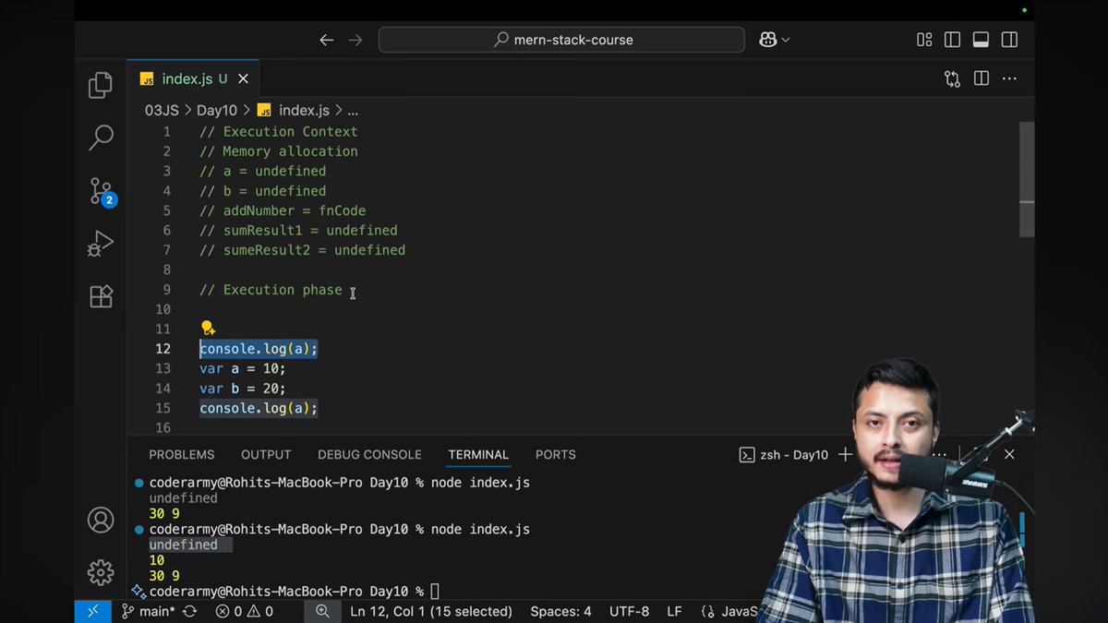The width and height of the screenshot is (1108, 623).
Task: Switch to the TERMINAL tab
Action: pyautogui.click(x=478, y=455)
